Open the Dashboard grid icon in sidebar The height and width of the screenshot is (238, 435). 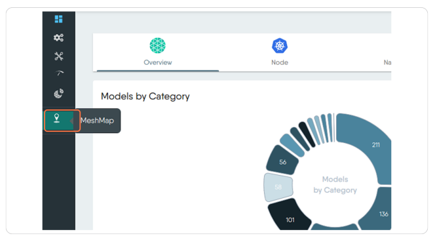click(58, 19)
